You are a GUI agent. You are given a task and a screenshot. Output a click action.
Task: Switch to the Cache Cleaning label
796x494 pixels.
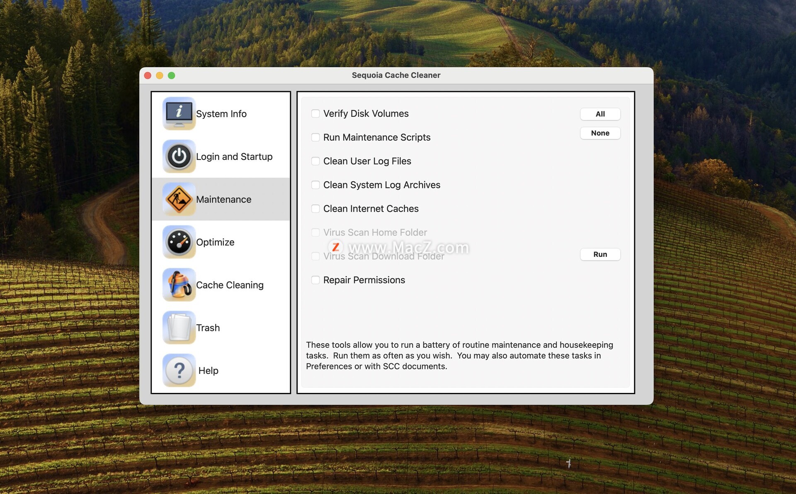click(230, 285)
